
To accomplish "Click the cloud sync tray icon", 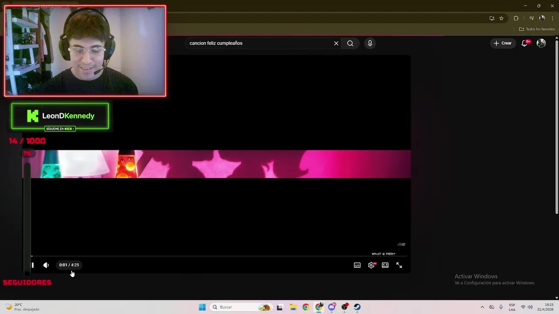I will [x=492, y=307].
